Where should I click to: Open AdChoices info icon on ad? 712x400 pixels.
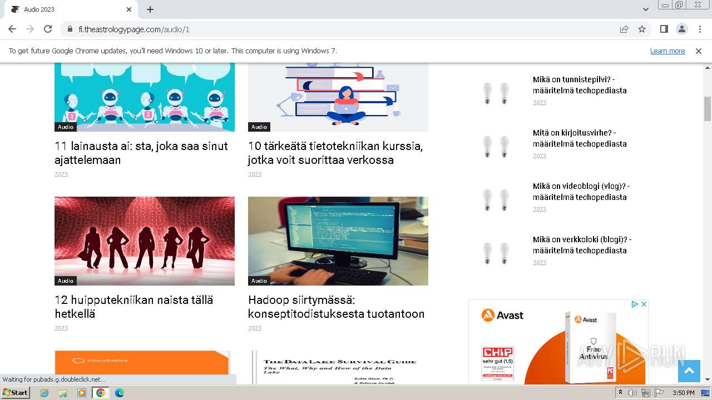(635, 304)
